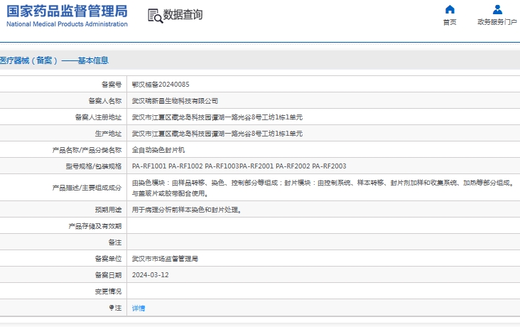Click the 备案日期 field label
Screen dimensions: 520x327
[108, 275]
